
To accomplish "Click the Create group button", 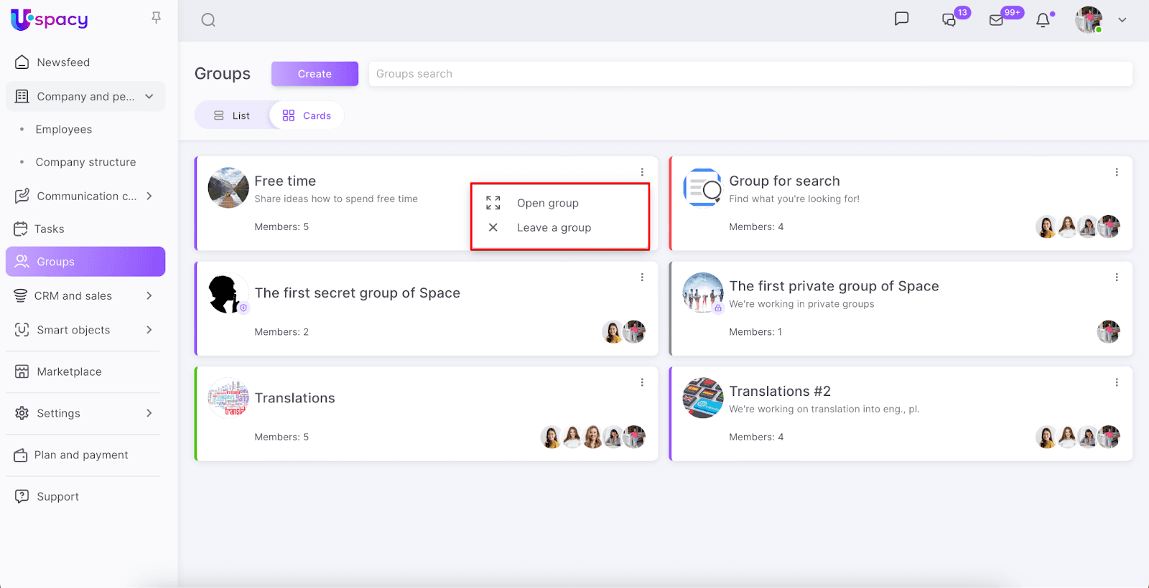I will tap(315, 74).
